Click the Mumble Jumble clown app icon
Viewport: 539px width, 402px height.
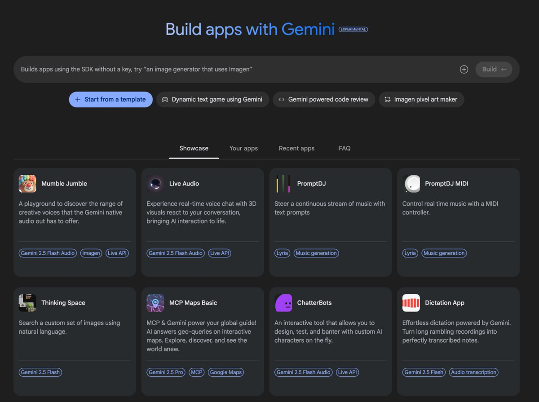point(27,184)
